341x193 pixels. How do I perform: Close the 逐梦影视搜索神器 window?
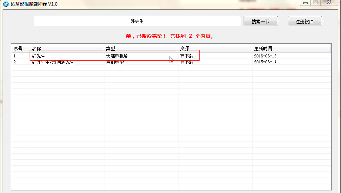point(329,3)
